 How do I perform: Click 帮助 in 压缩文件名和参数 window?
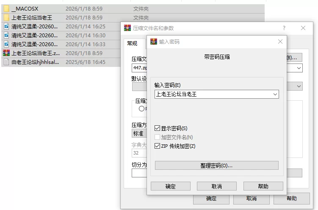[x=292, y=199]
